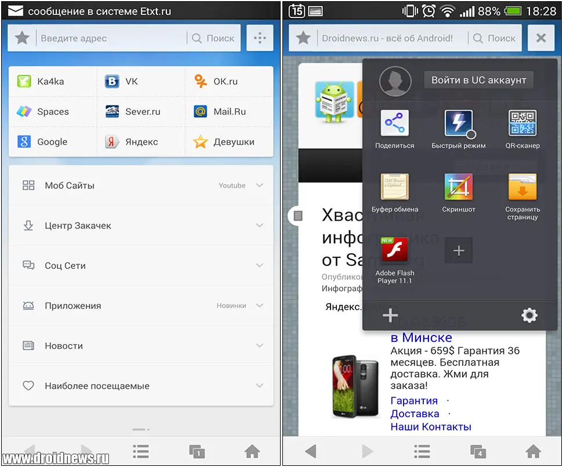The height and width of the screenshot is (467, 563).
Task: Open tabs showing 4 in right browser
Action: (478, 451)
